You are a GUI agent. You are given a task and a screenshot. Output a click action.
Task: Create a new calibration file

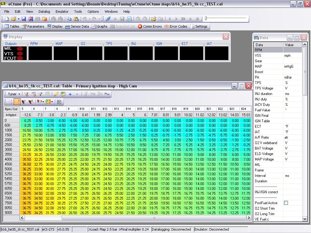[7, 19]
